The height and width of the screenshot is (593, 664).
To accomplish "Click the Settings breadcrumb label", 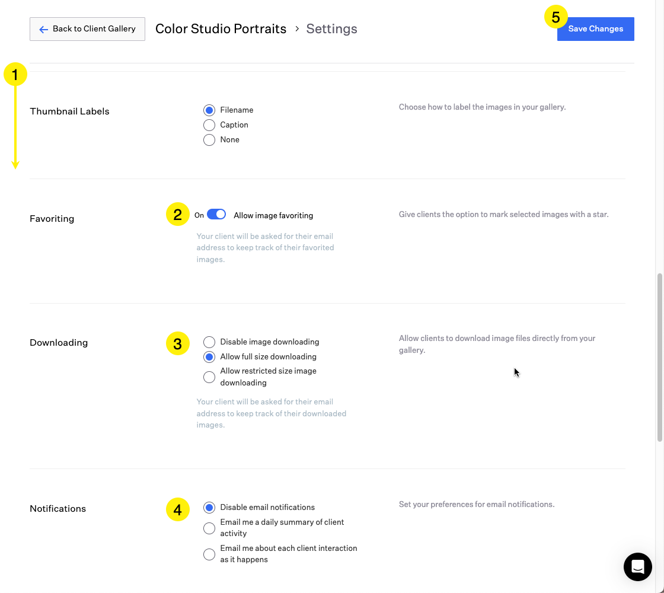I will [331, 29].
